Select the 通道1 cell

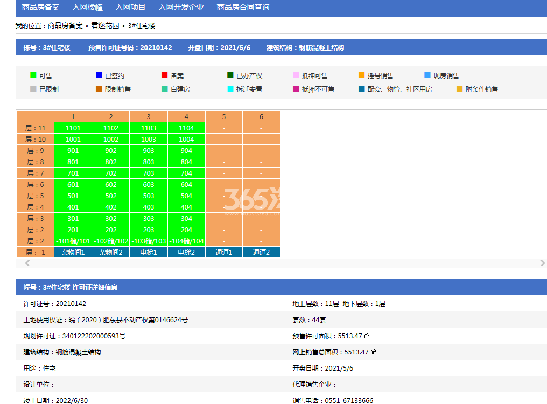click(224, 252)
